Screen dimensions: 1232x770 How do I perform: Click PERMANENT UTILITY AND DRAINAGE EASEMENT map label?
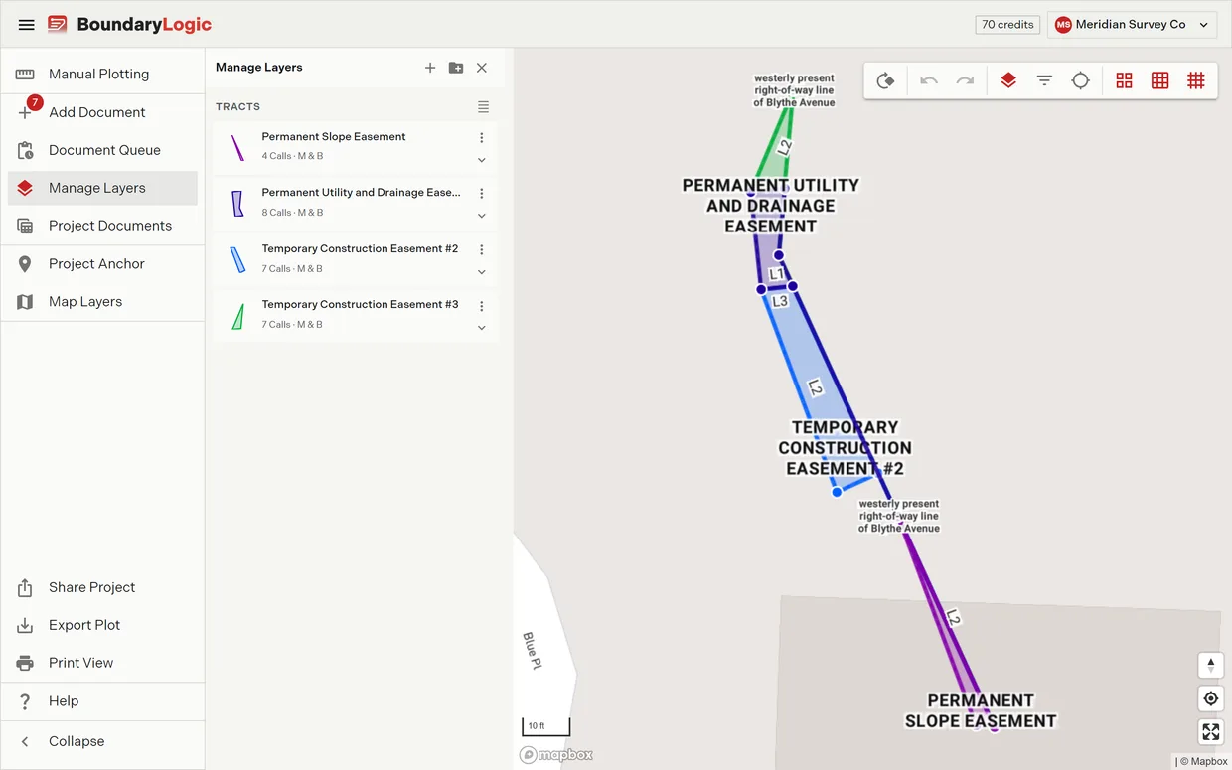770,206
